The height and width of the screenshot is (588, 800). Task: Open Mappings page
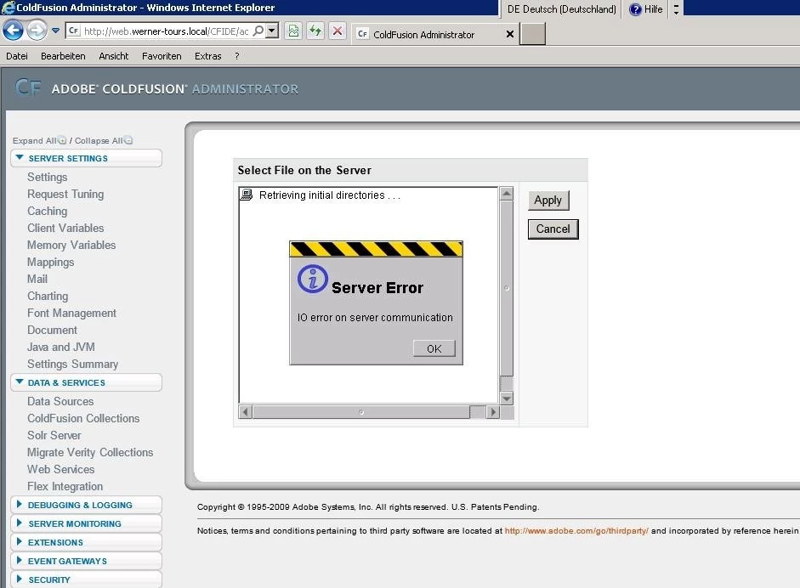[50, 262]
